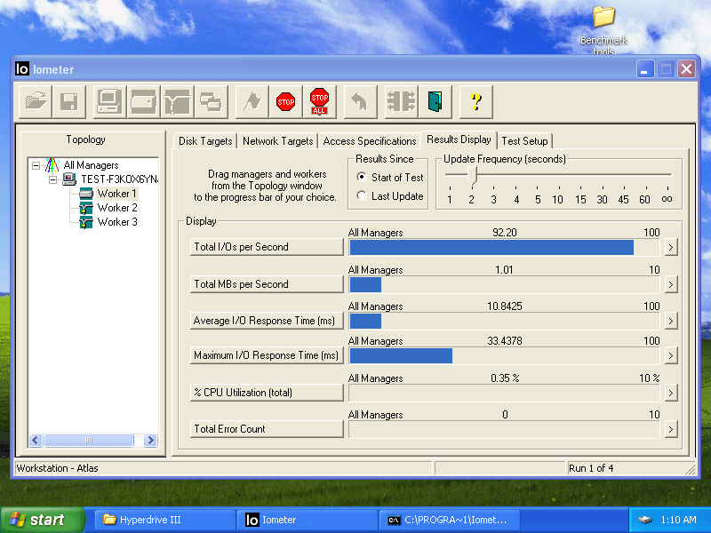Open the Windows start menu
This screenshot has height=533, width=711.
pyautogui.click(x=42, y=520)
